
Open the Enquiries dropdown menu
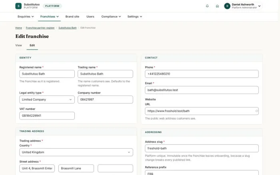pos(26,17)
